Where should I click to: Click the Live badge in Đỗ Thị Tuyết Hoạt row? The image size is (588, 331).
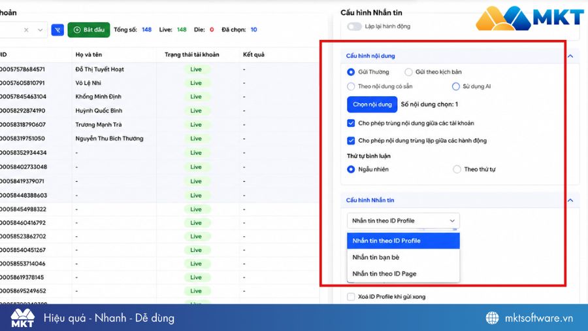(196, 69)
